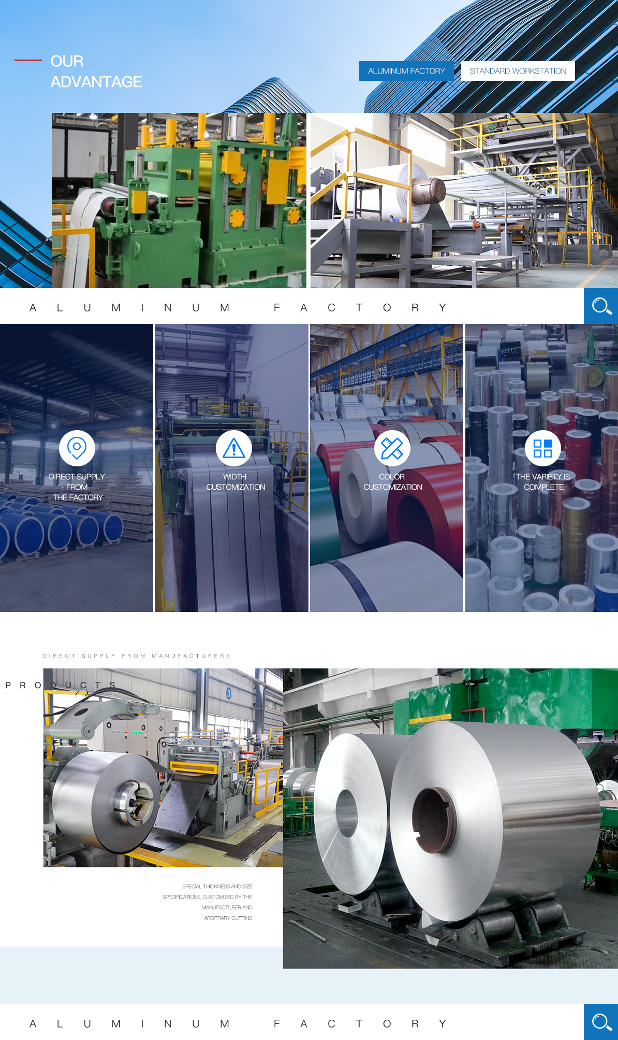Click THE VARIETY IS COMPLETE label
The width and height of the screenshot is (618, 1040).
point(543,482)
